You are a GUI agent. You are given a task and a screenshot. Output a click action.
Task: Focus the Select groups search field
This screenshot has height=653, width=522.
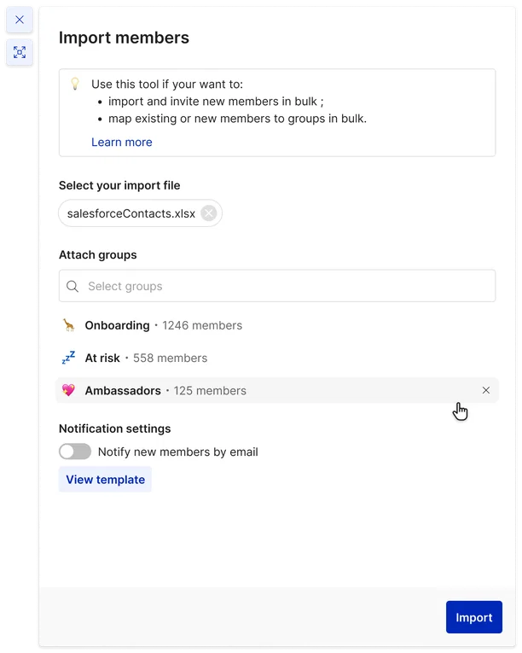coord(277,286)
